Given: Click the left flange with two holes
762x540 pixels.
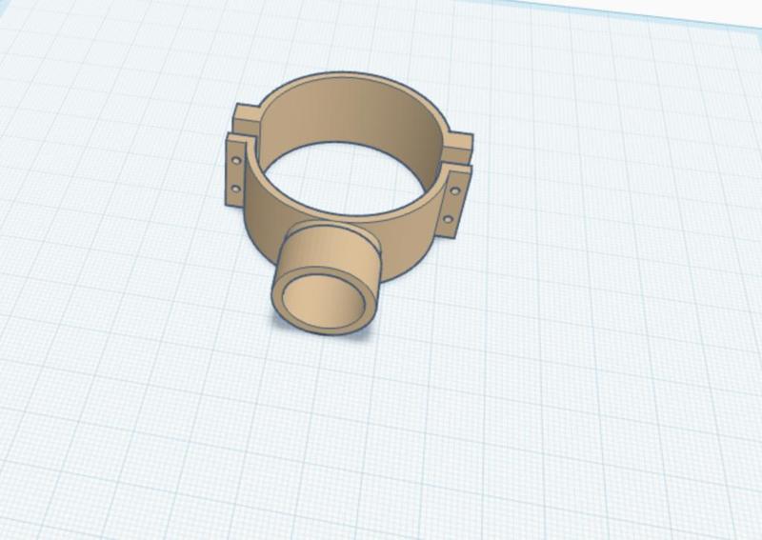Looking at the screenshot, I should coord(236,171).
